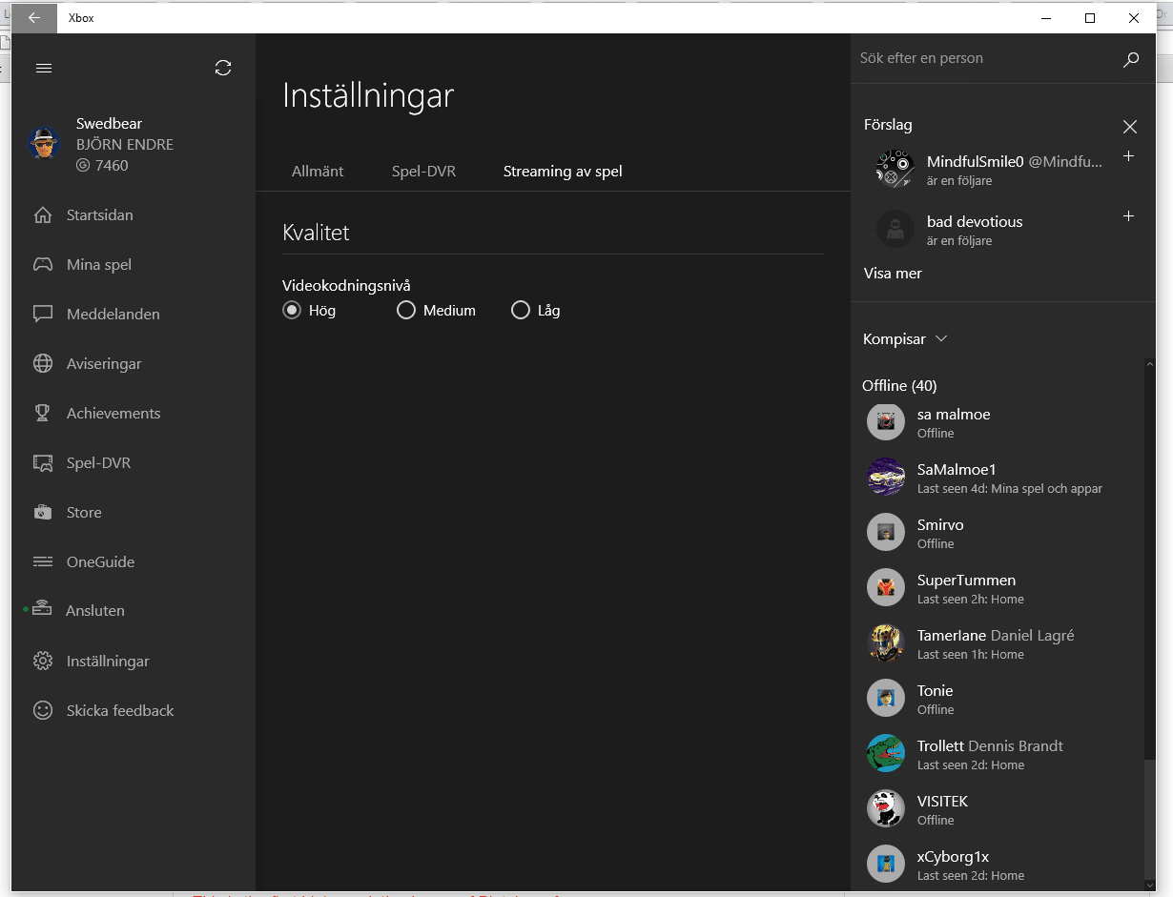The height and width of the screenshot is (897, 1173).
Task: Select the Medium video encoding option
Action: click(x=406, y=311)
